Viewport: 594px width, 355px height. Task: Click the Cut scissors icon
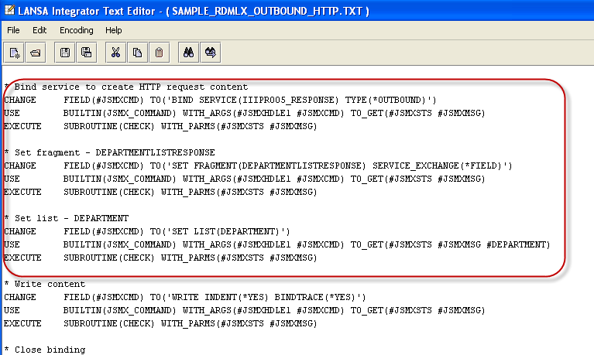pos(115,53)
